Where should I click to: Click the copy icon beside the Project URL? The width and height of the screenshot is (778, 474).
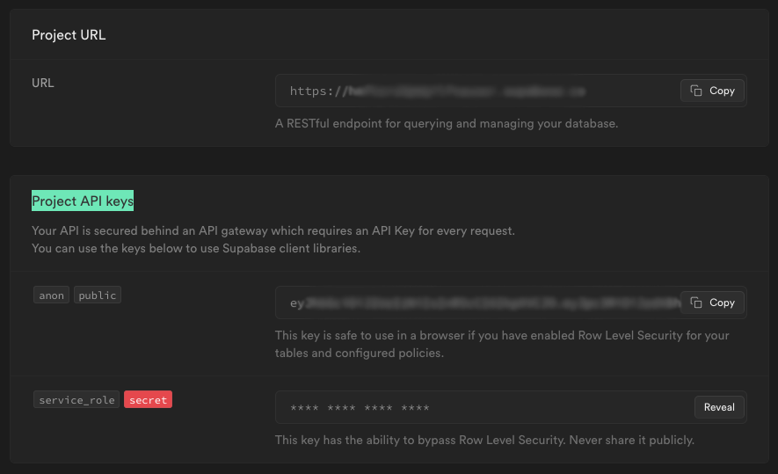[696, 91]
